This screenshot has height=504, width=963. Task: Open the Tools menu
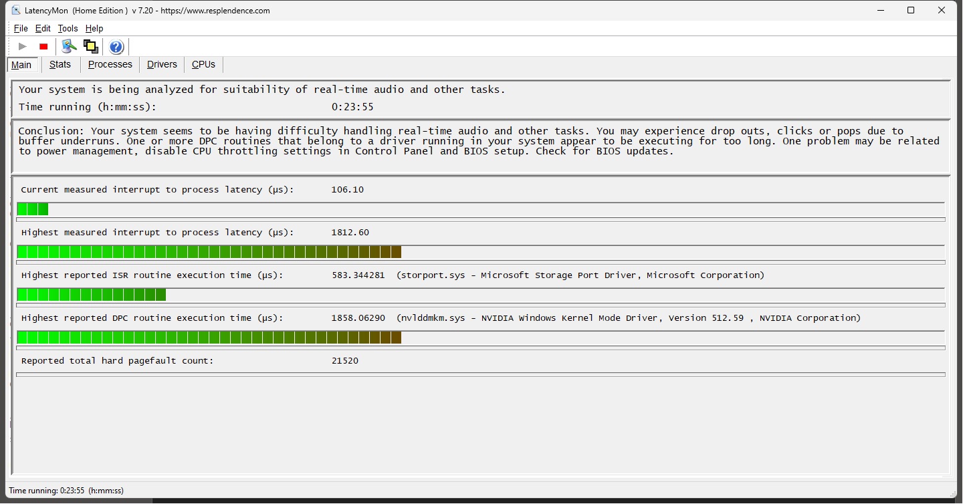click(68, 28)
